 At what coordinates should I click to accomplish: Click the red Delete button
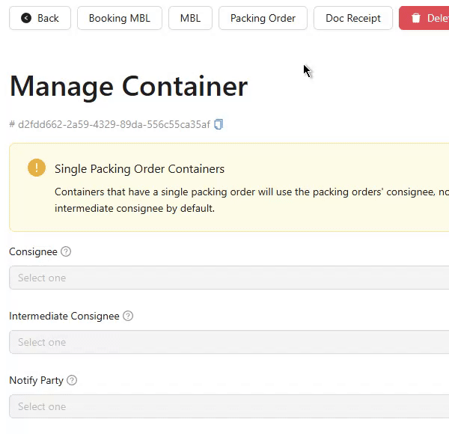pos(424,18)
